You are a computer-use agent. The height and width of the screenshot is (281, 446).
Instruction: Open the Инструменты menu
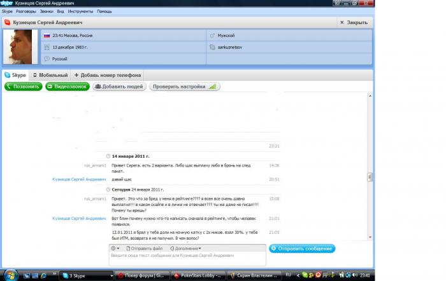click(80, 11)
